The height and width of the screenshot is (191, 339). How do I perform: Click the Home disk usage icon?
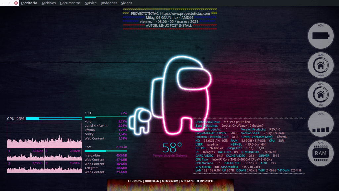(320, 65)
